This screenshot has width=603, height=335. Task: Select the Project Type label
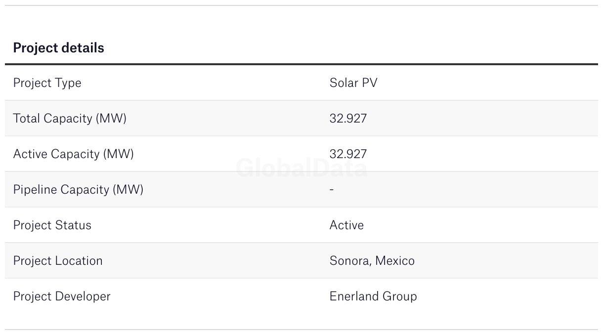click(x=47, y=83)
